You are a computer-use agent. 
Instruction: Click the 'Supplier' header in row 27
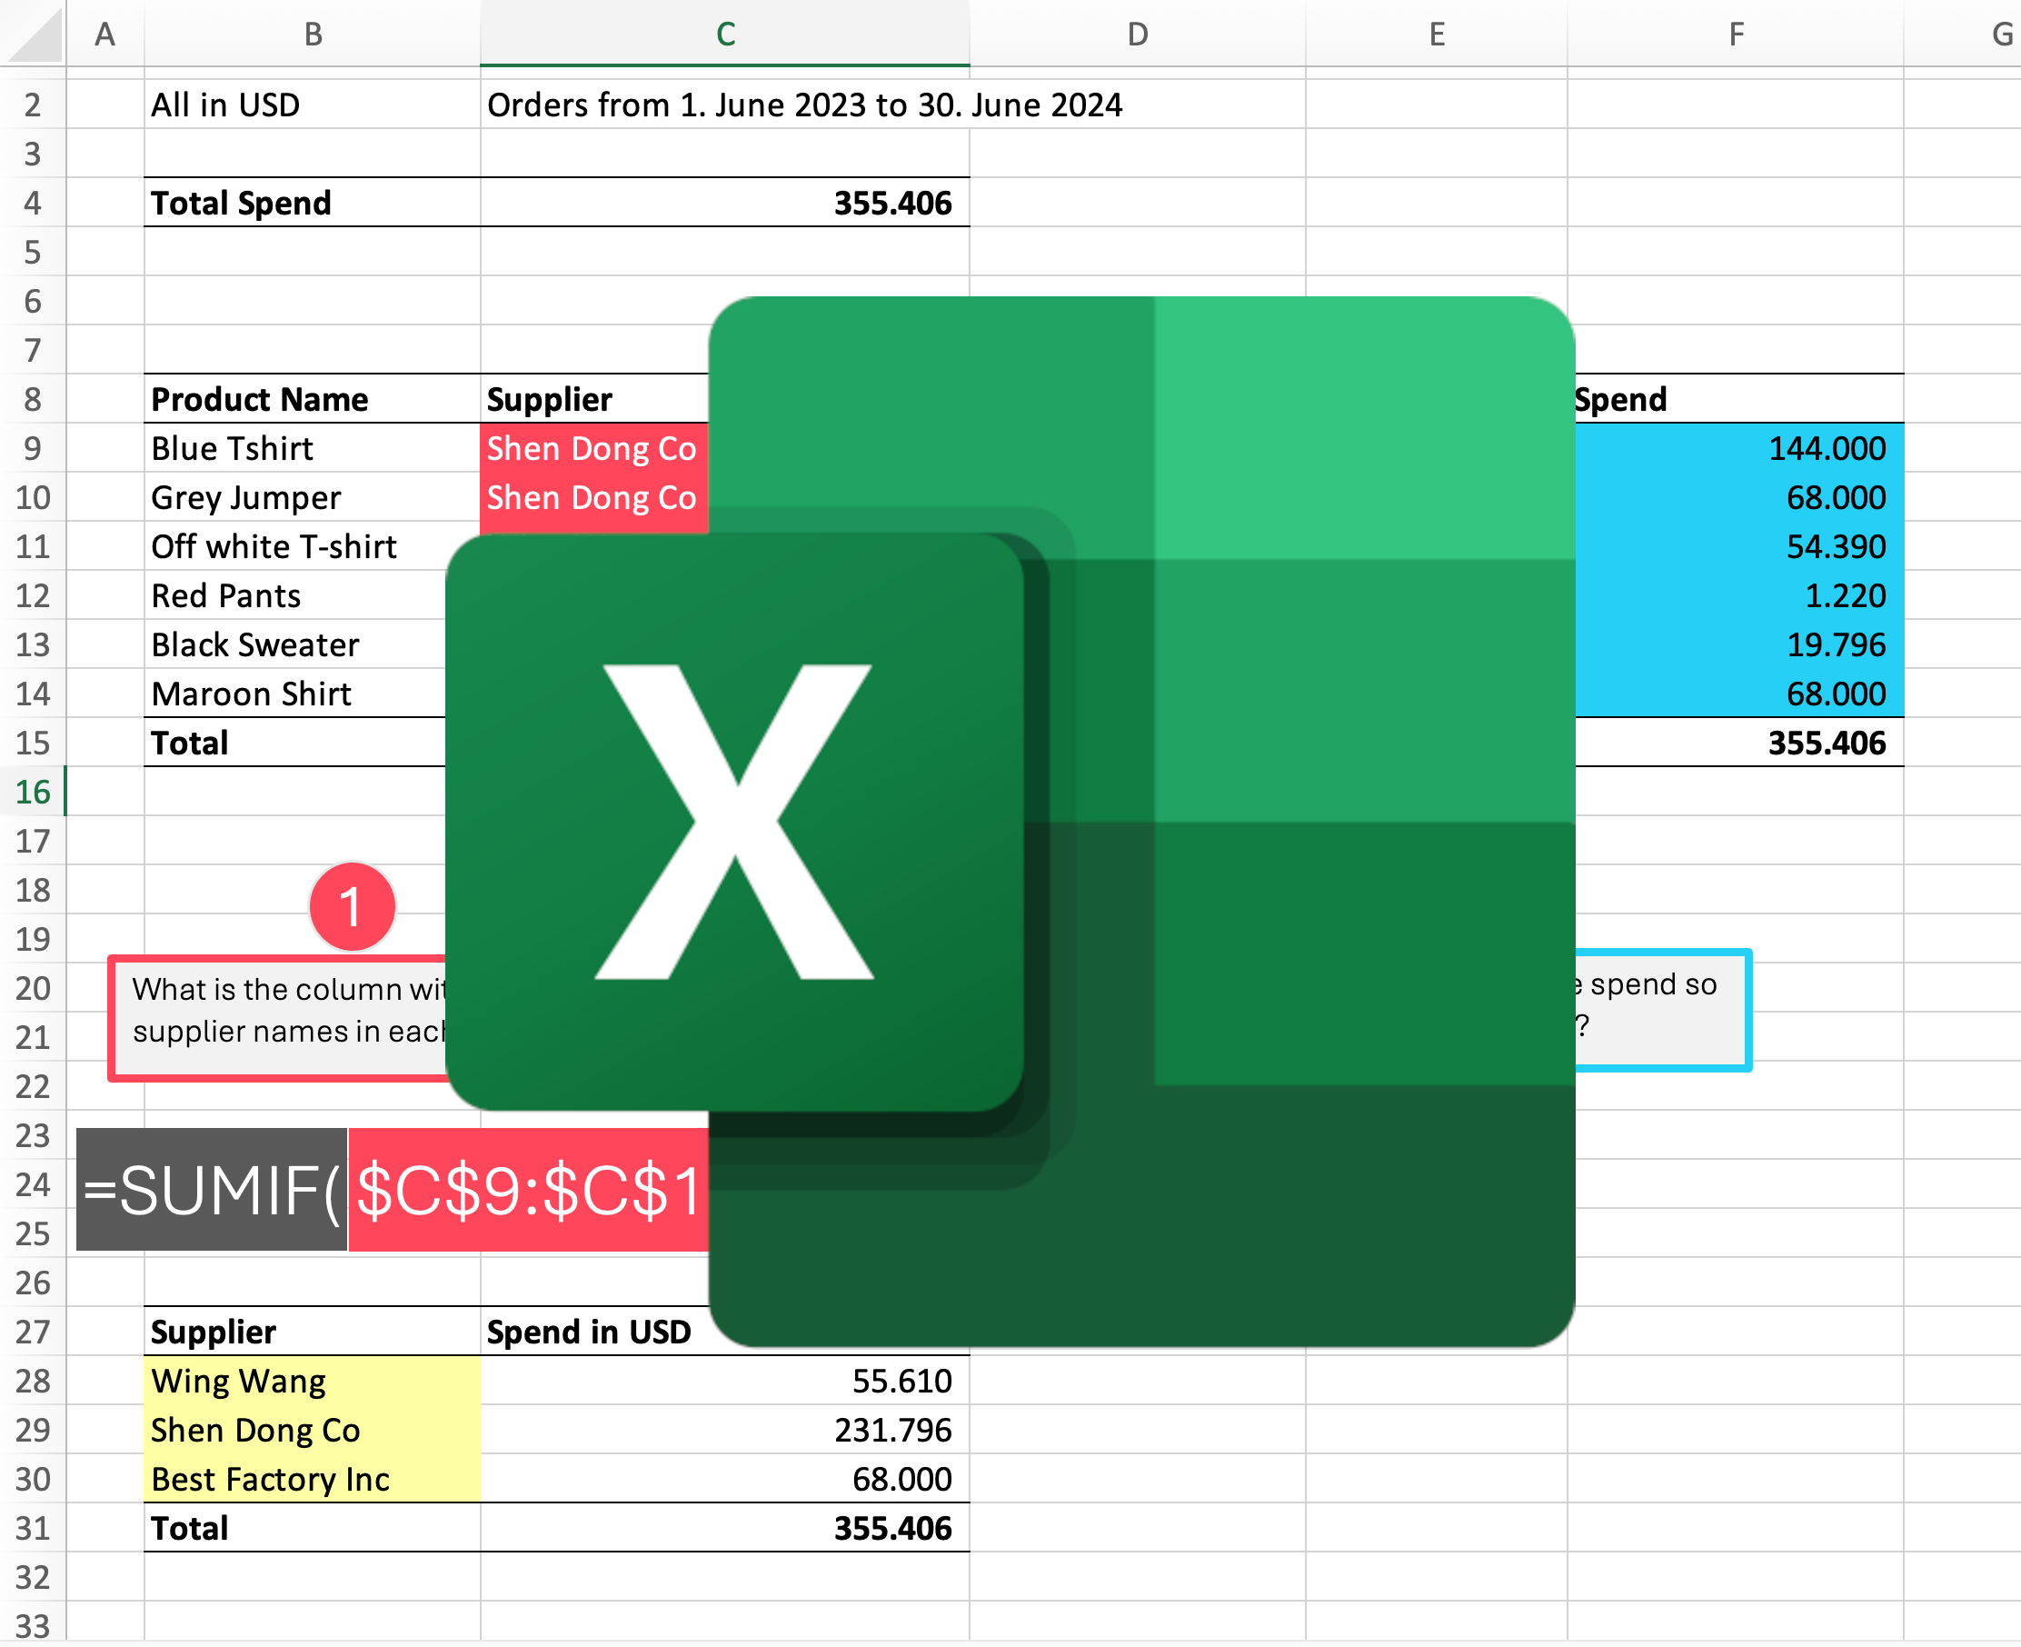312,1331
